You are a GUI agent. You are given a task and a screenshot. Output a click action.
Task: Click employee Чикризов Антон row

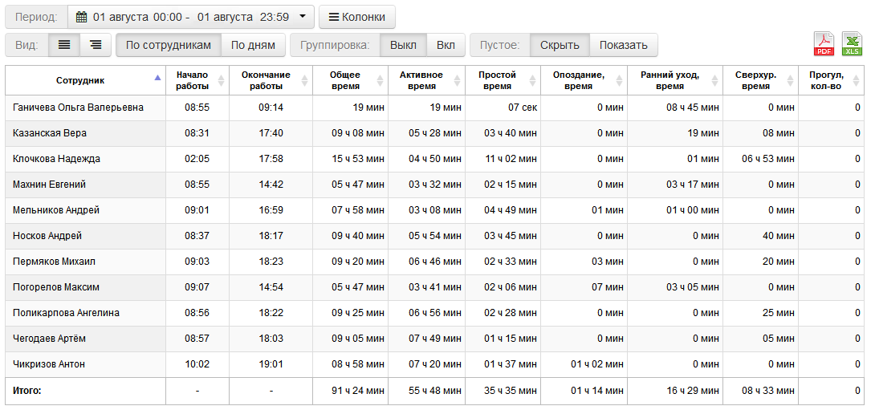[49, 364]
